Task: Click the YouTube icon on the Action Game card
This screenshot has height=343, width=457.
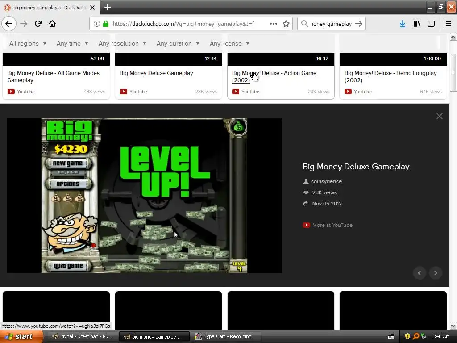Action: (x=236, y=91)
